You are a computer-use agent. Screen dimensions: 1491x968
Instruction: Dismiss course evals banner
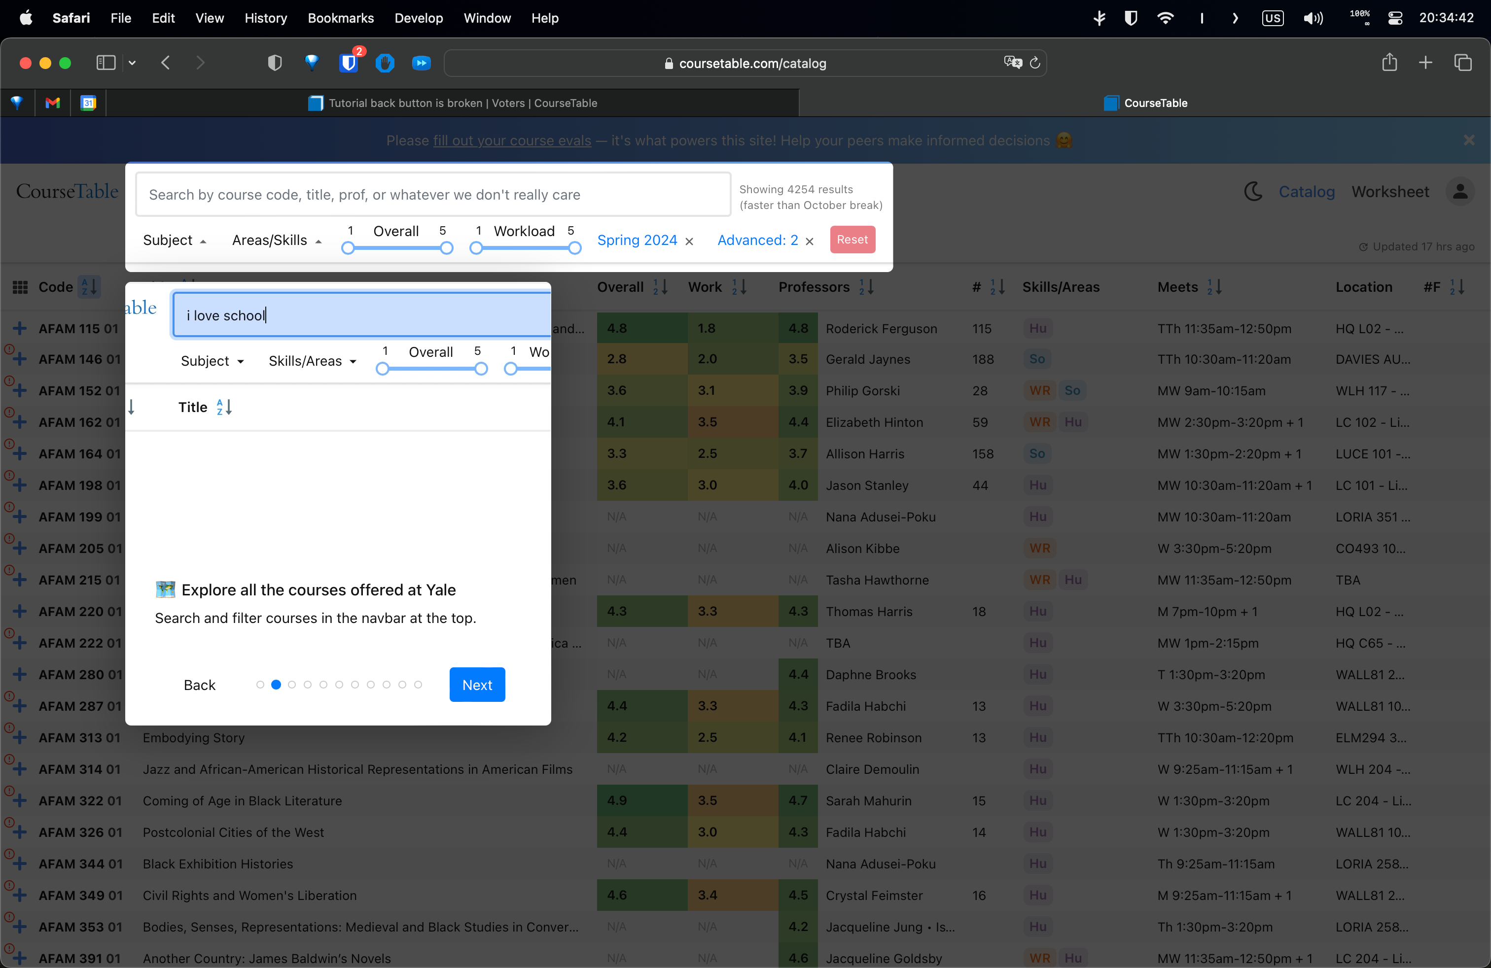tap(1469, 140)
